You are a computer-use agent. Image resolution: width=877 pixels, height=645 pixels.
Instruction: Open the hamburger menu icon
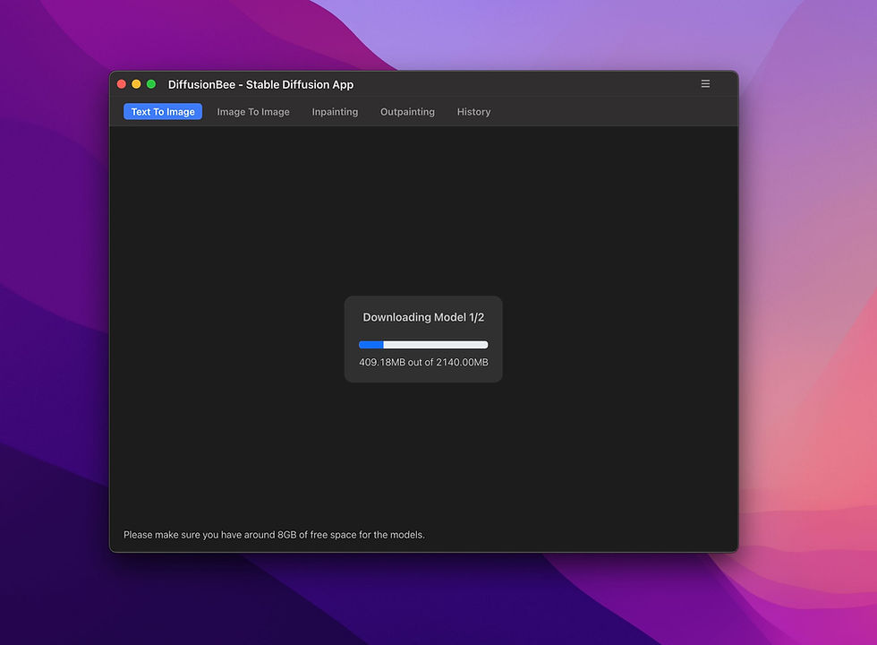[705, 84]
